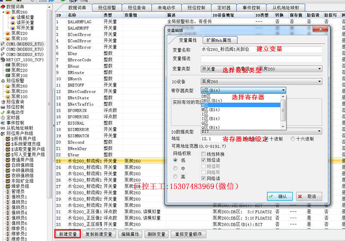This screenshot has height=241, width=345.
Task: Open the IO设备 泵房260 dropdown
Action: [x=261, y=82]
